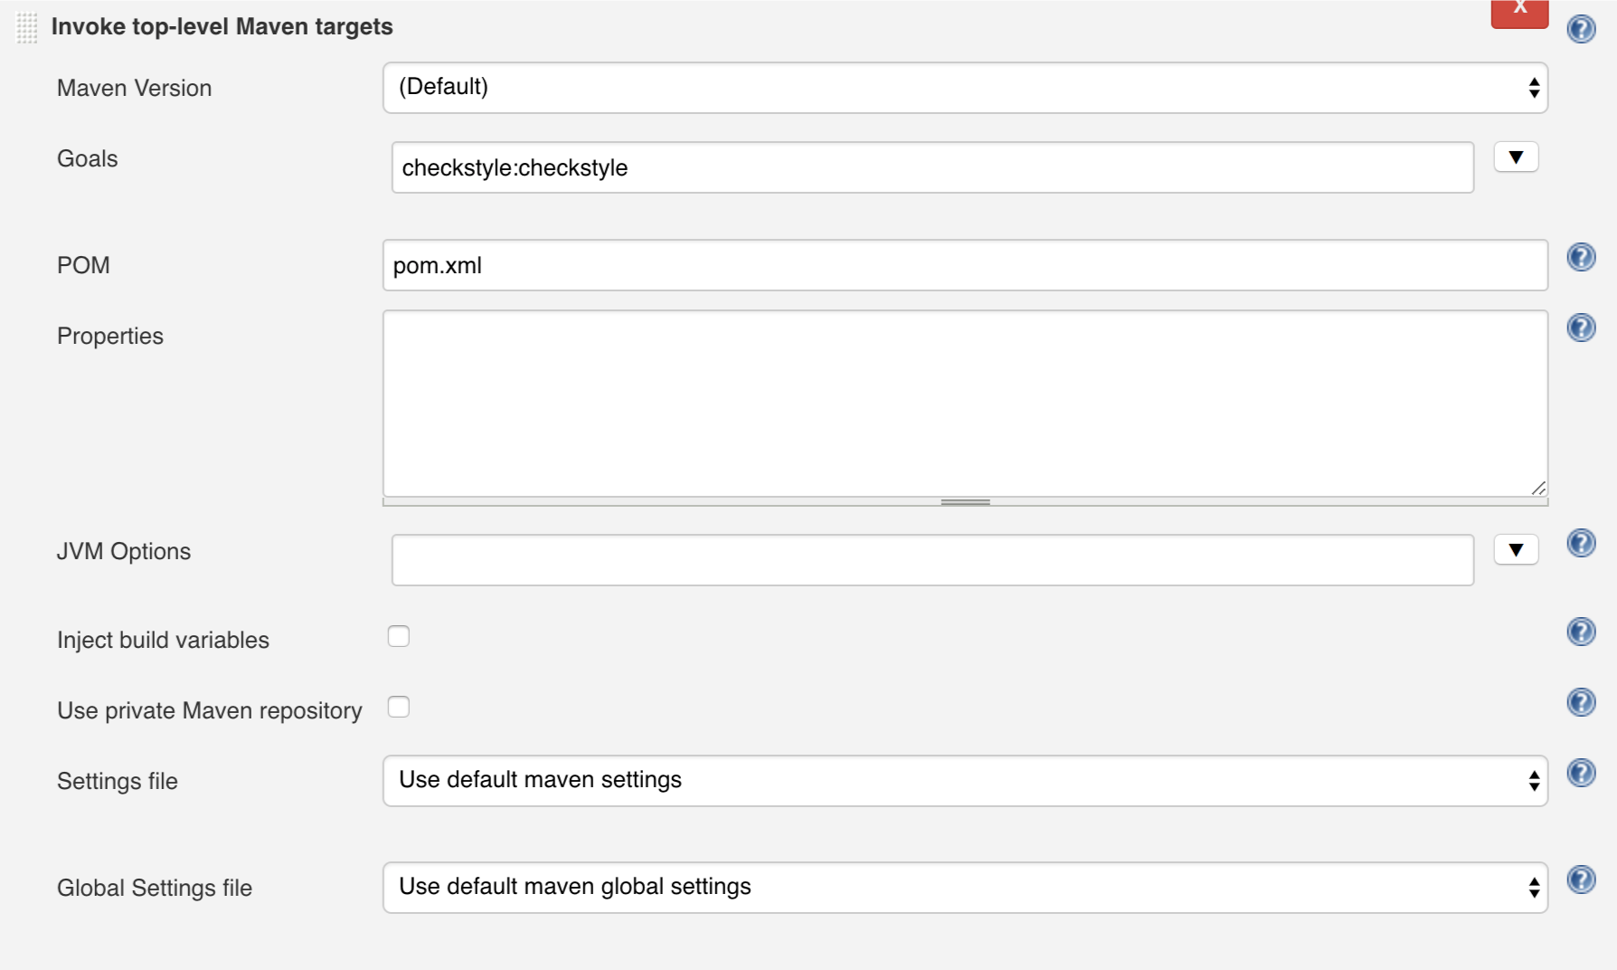The height and width of the screenshot is (970, 1617).
Task: Open the Maven Version dropdown
Action: tap(968, 88)
